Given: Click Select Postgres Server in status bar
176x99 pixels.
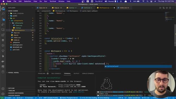Looking at the screenshot, I should [69, 98].
